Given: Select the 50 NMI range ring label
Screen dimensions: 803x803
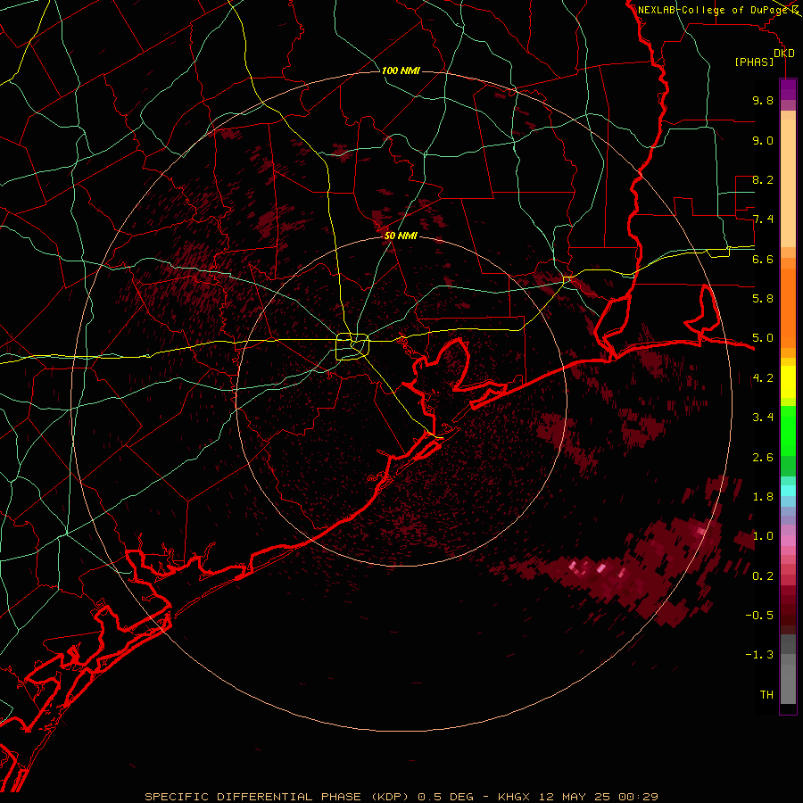Looking at the screenshot, I should (x=401, y=236).
